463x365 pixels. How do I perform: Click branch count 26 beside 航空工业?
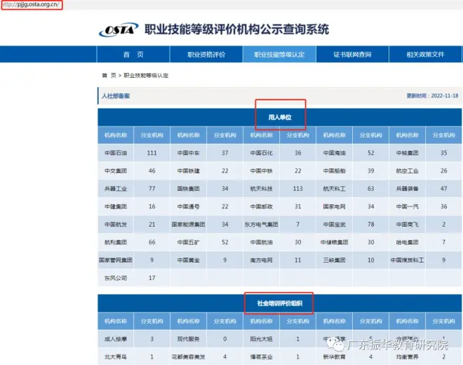click(x=444, y=171)
